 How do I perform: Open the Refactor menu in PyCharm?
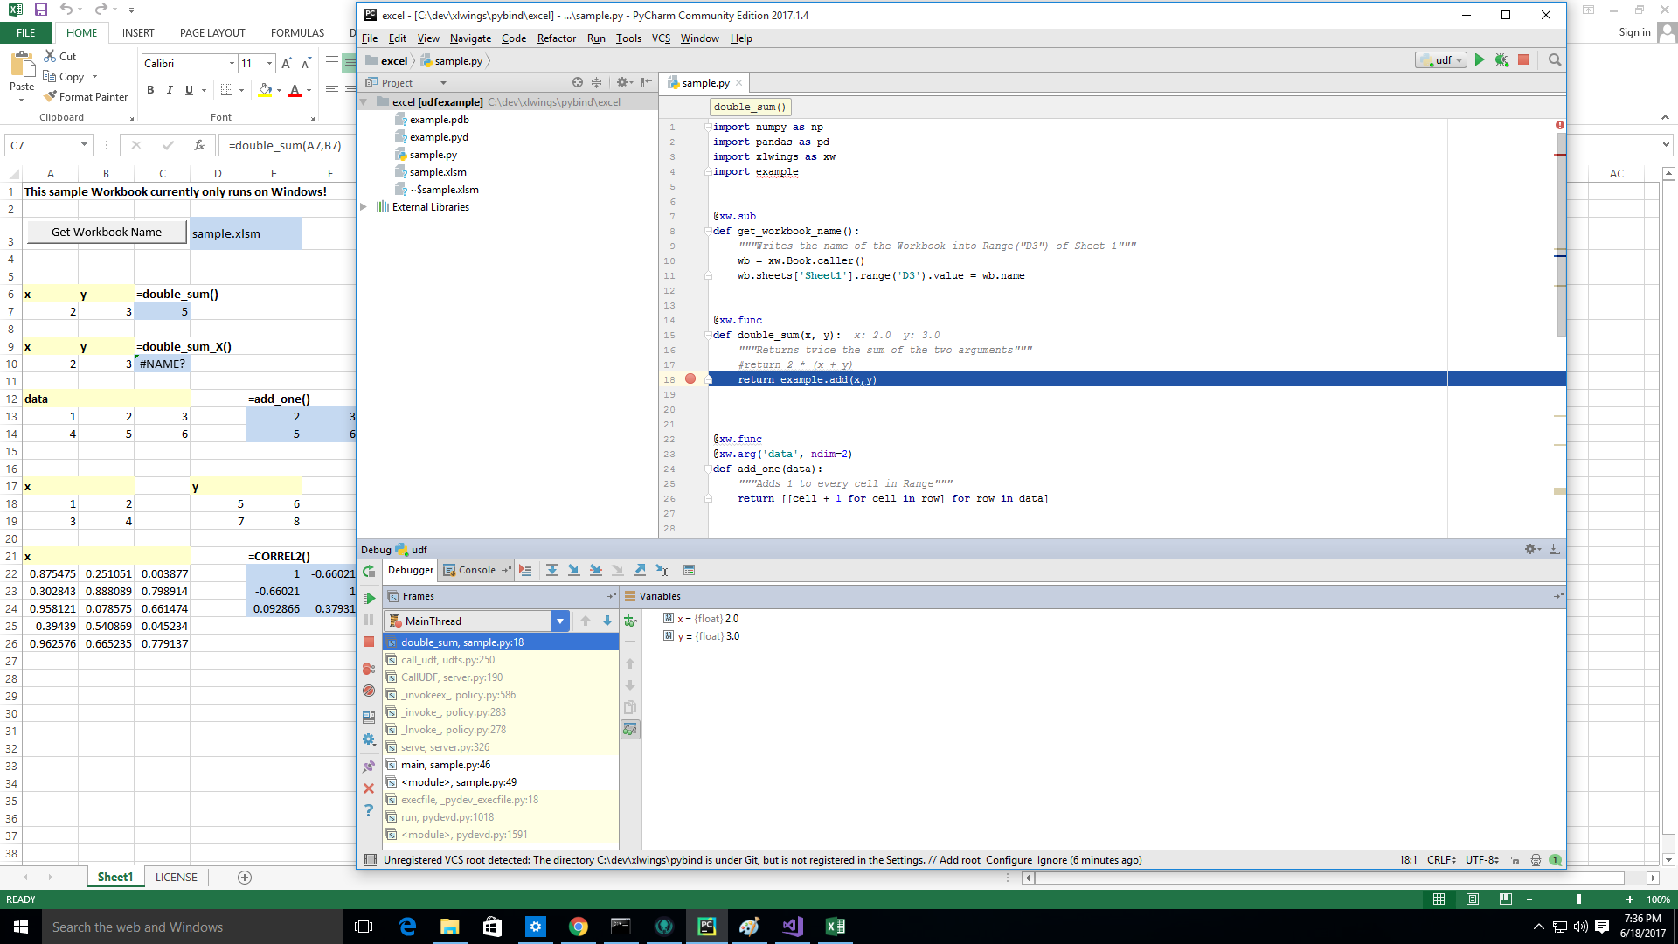pyautogui.click(x=556, y=38)
